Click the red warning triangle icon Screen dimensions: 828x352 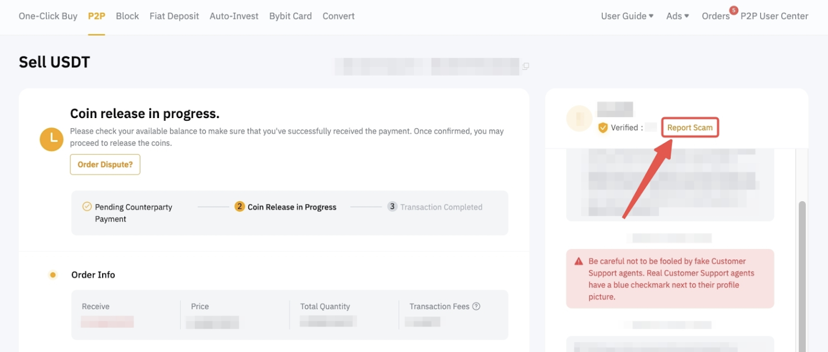click(578, 261)
